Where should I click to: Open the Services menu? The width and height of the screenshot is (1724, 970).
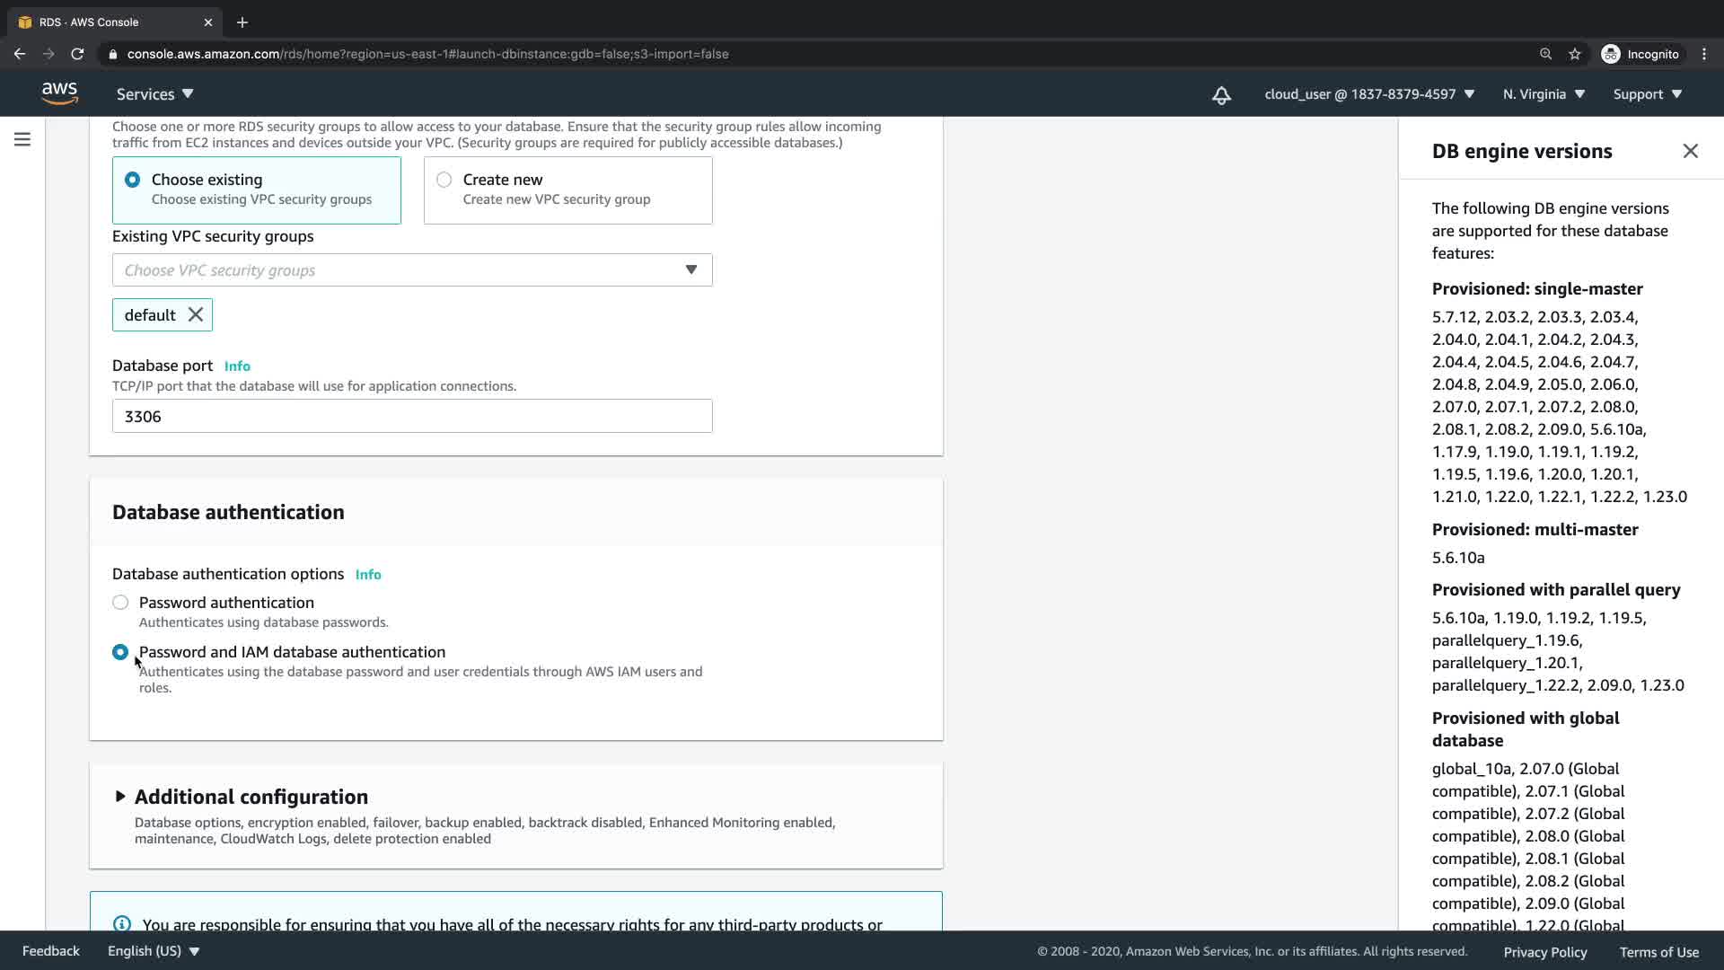pyautogui.click(x=154, y=94)
